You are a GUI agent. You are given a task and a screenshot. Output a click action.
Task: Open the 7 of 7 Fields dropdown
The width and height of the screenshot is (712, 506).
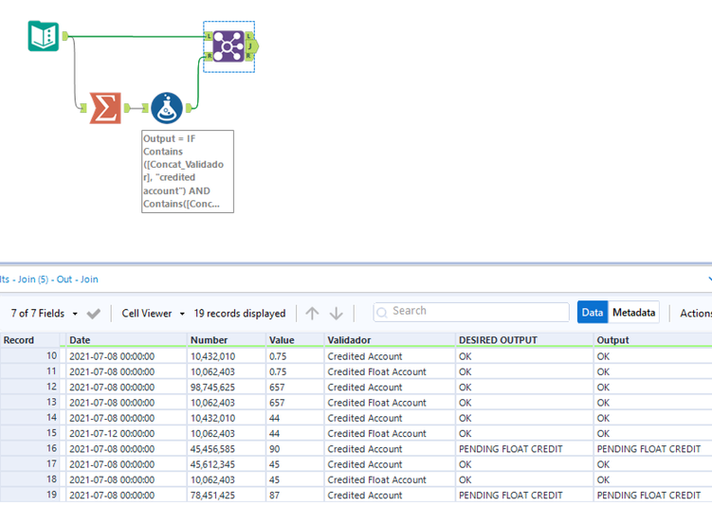point(44,314)
